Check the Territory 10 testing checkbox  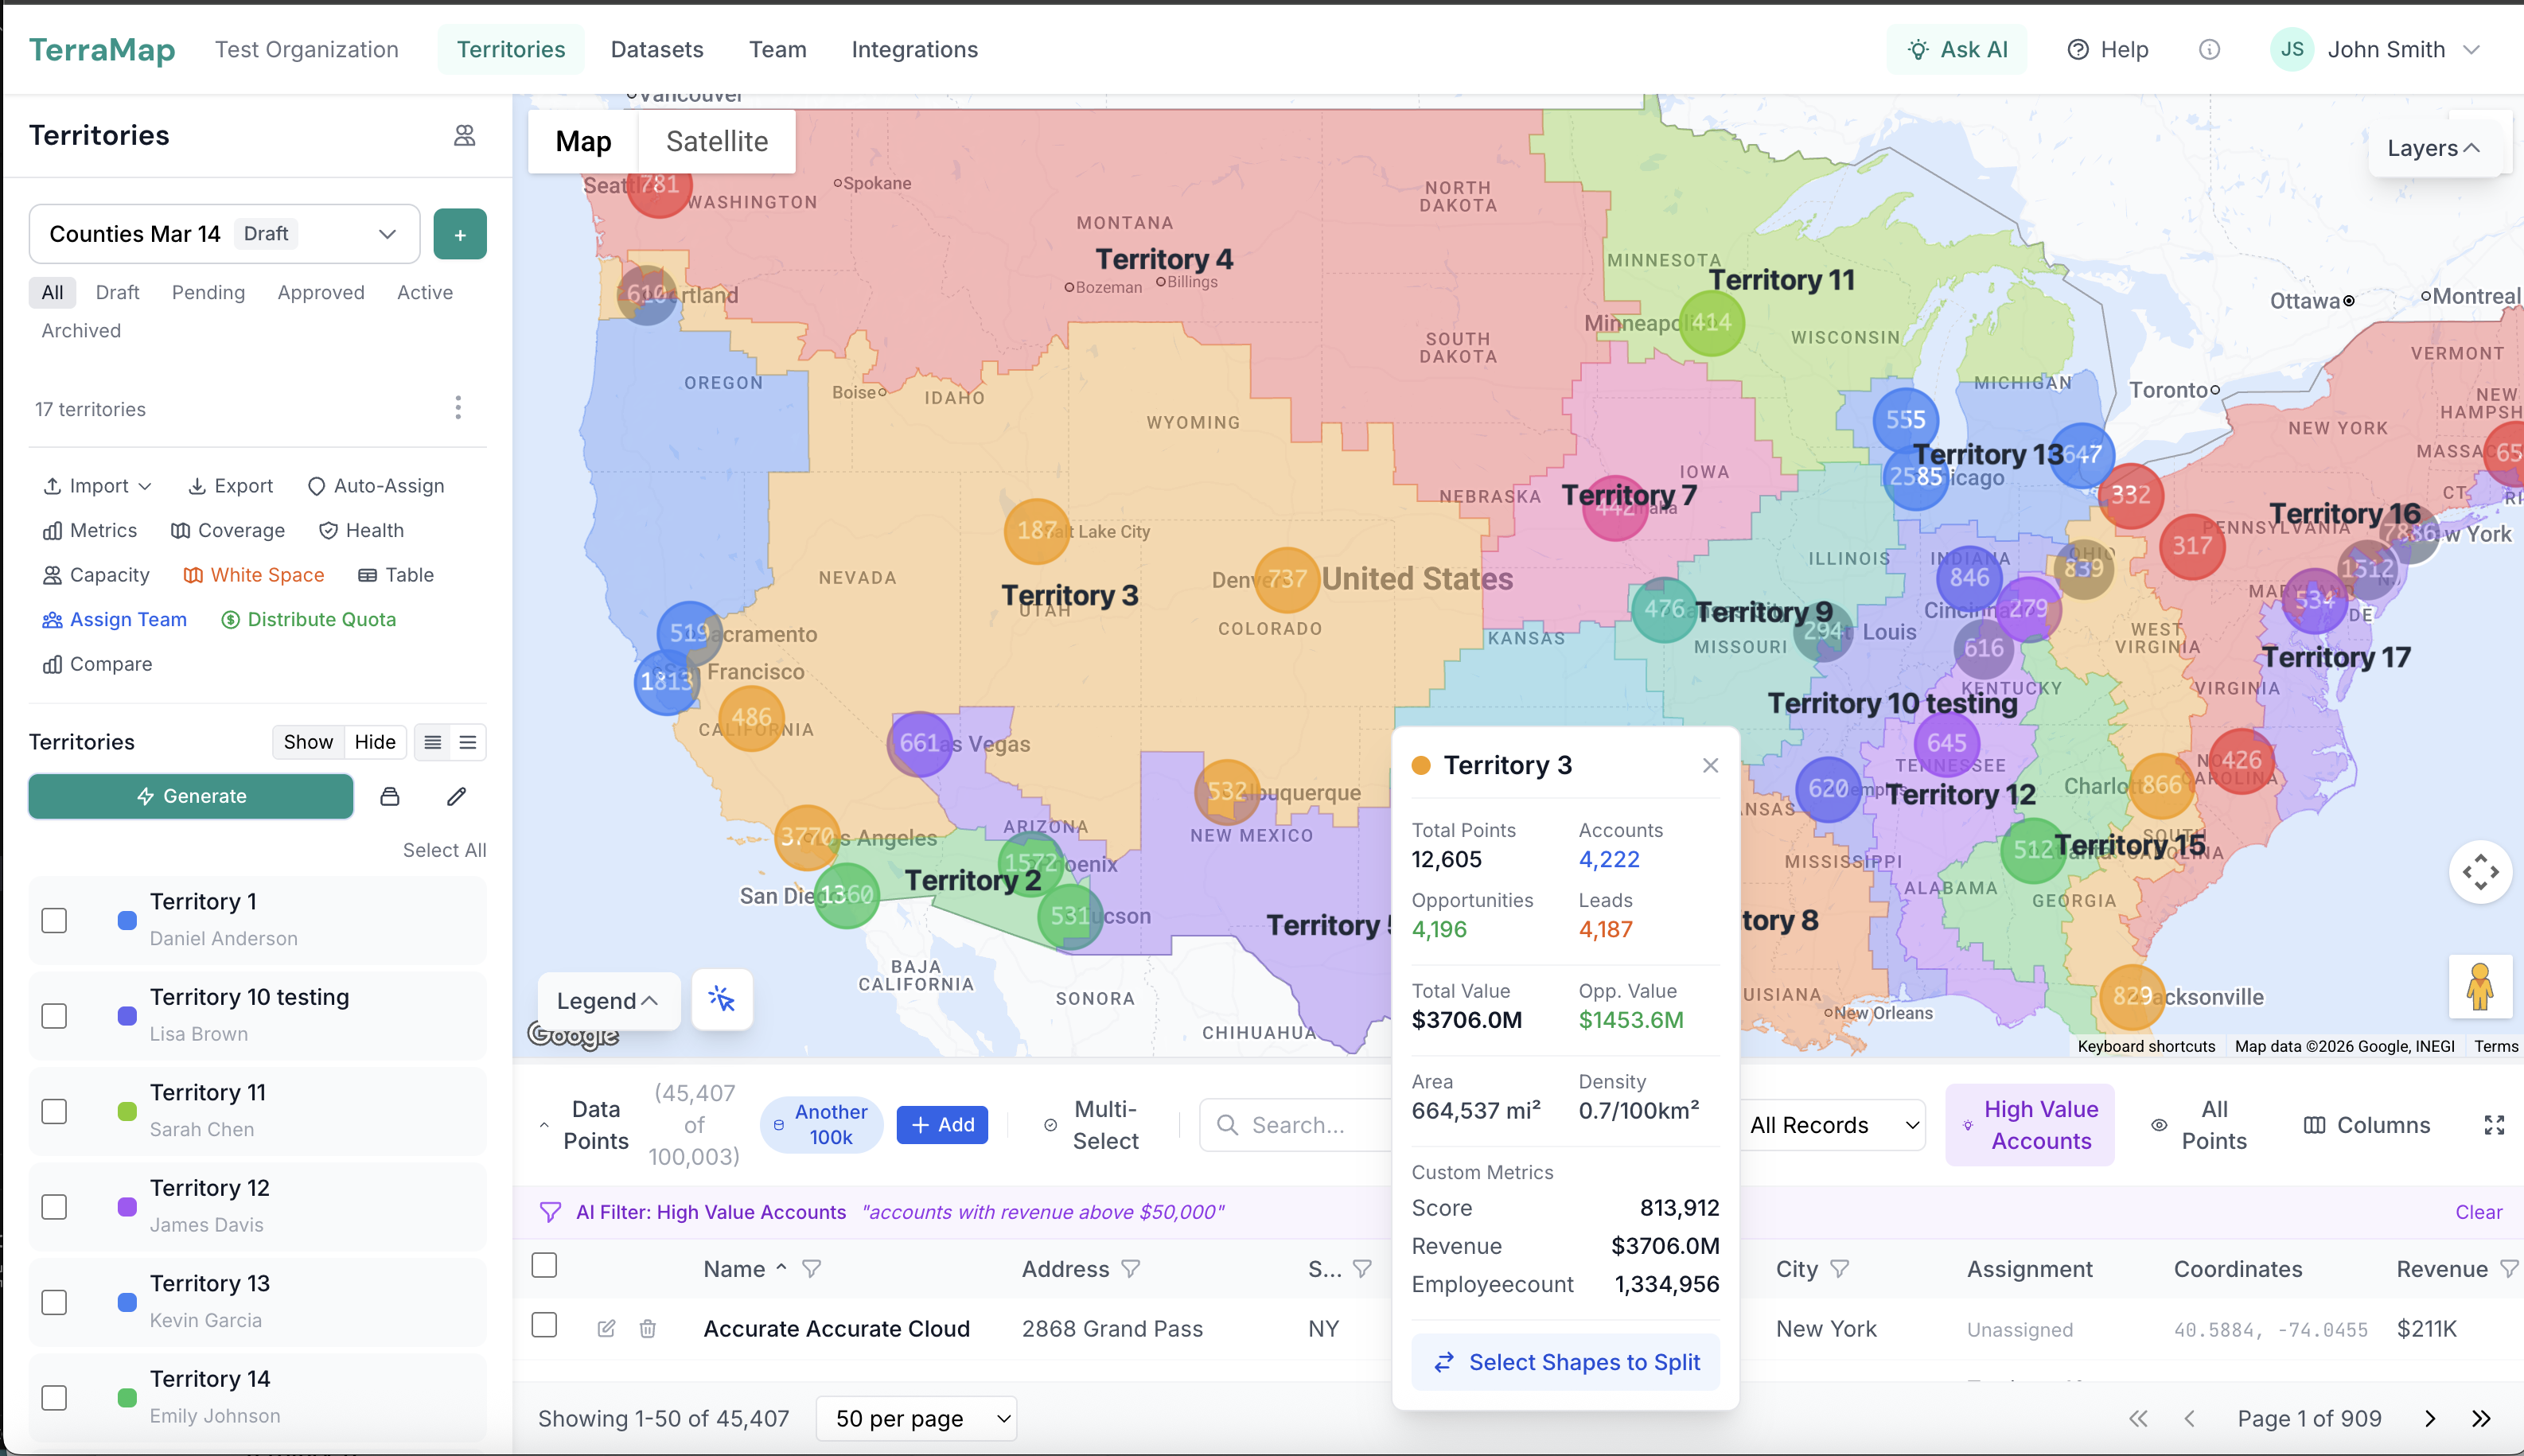click(54, 1016)
